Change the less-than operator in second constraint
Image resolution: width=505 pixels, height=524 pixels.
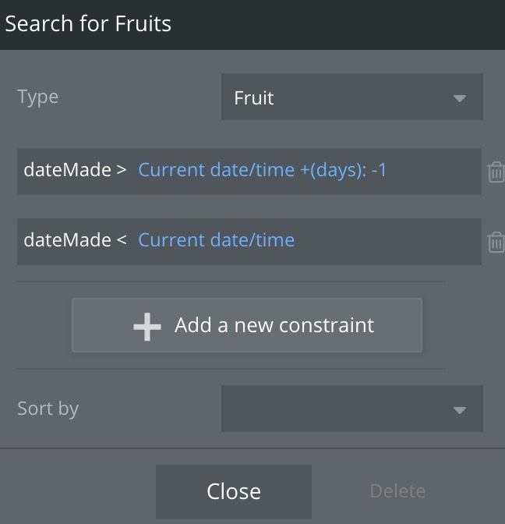pos(121,240)
